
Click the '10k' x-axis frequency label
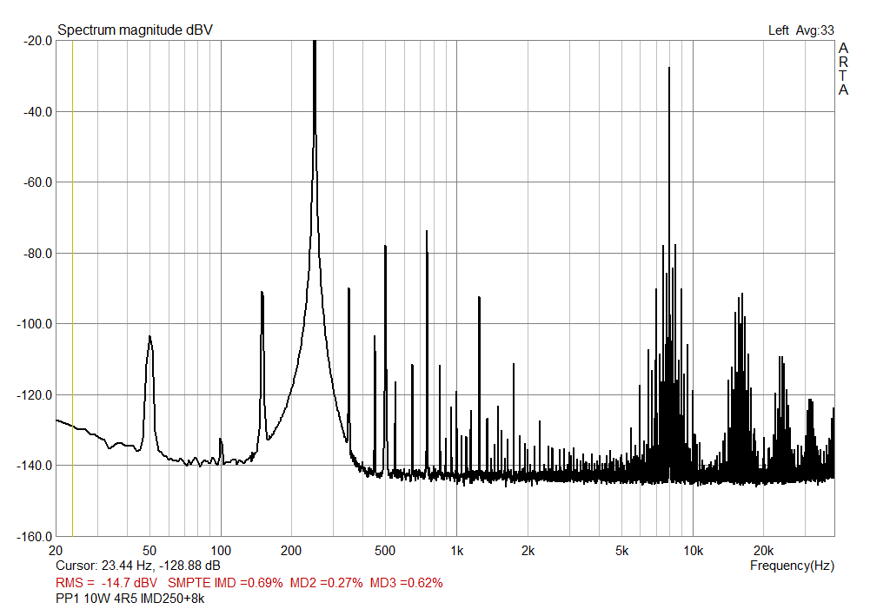click(x=693, y=551)
